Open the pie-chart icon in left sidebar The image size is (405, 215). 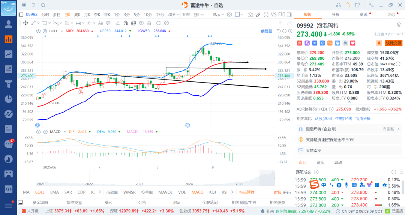[9, 99]
